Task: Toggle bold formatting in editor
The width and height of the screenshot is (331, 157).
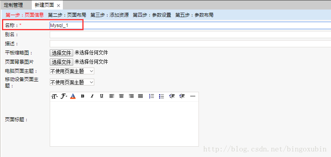Action: point(83,96)
